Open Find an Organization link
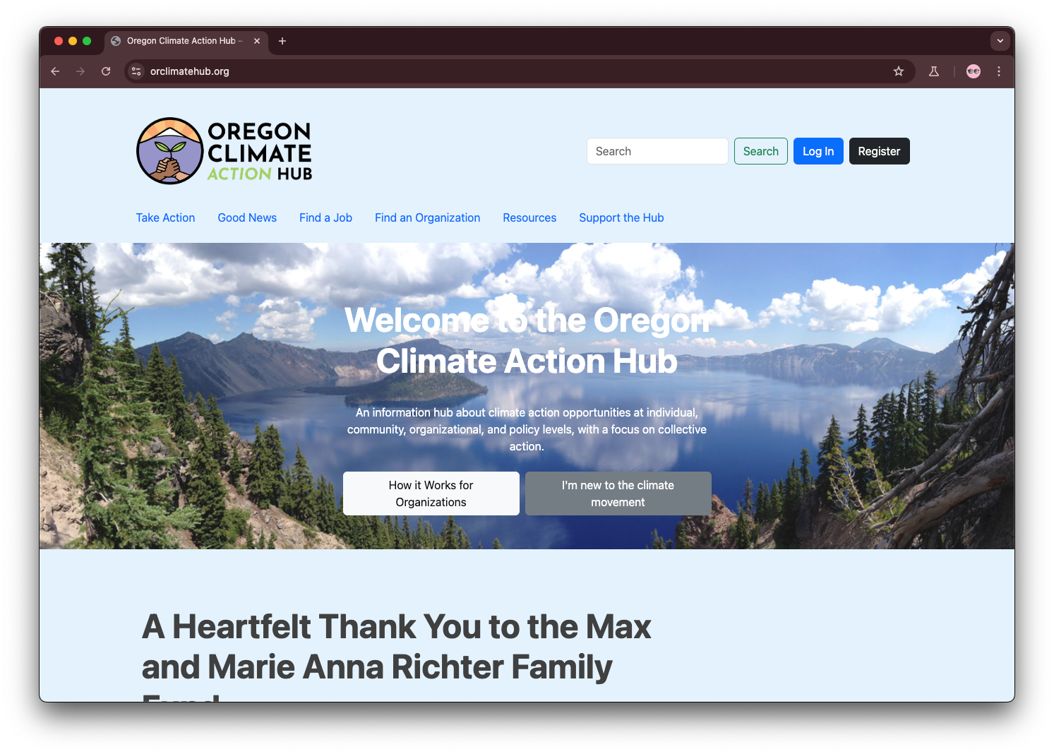 (x=427, y=217)
